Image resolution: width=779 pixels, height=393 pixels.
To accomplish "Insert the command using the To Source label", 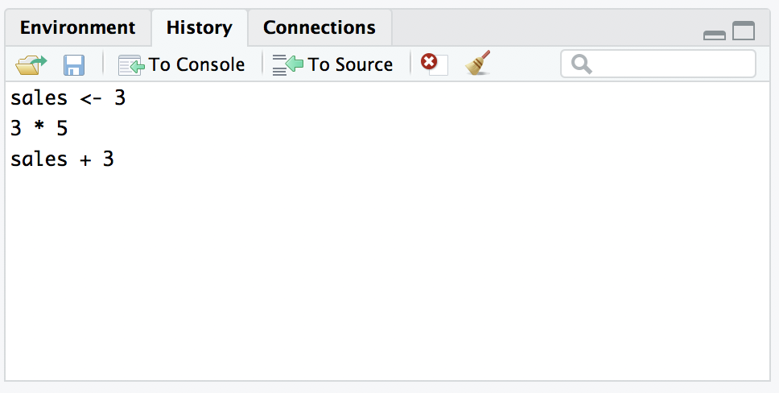I will 350,64.
